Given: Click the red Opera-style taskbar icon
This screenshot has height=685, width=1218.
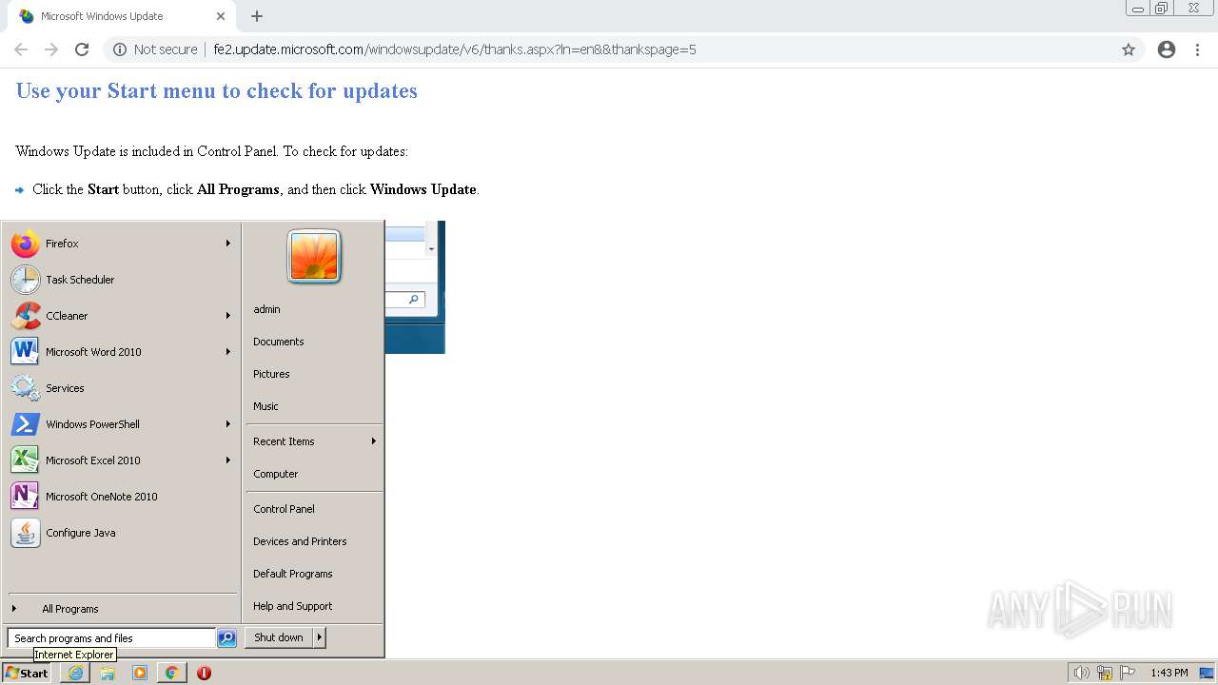Looking at the screenshot, I should point(204,673).
